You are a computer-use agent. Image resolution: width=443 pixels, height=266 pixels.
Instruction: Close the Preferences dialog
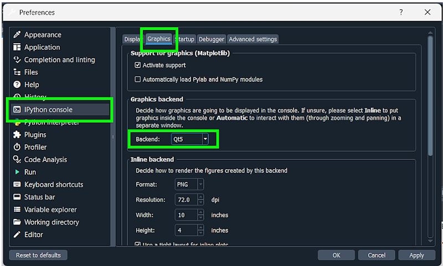427,12
